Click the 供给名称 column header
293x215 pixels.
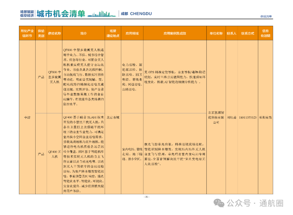(x=55, y=33)
